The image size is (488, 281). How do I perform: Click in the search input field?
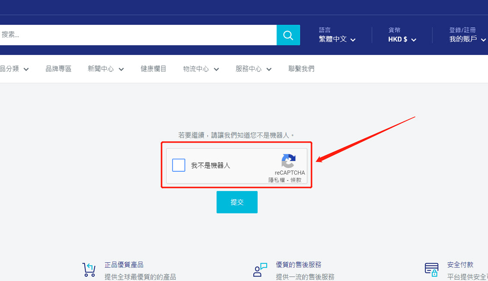[x=138, y=35]
